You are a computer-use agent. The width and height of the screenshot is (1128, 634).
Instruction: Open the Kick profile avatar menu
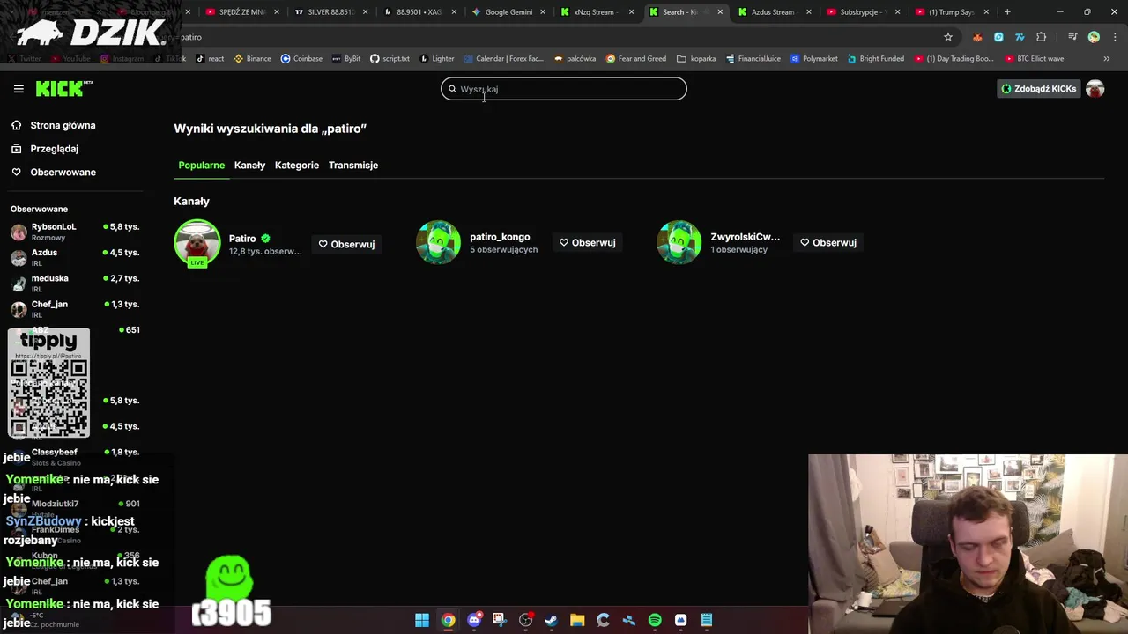pos(1095,89)
